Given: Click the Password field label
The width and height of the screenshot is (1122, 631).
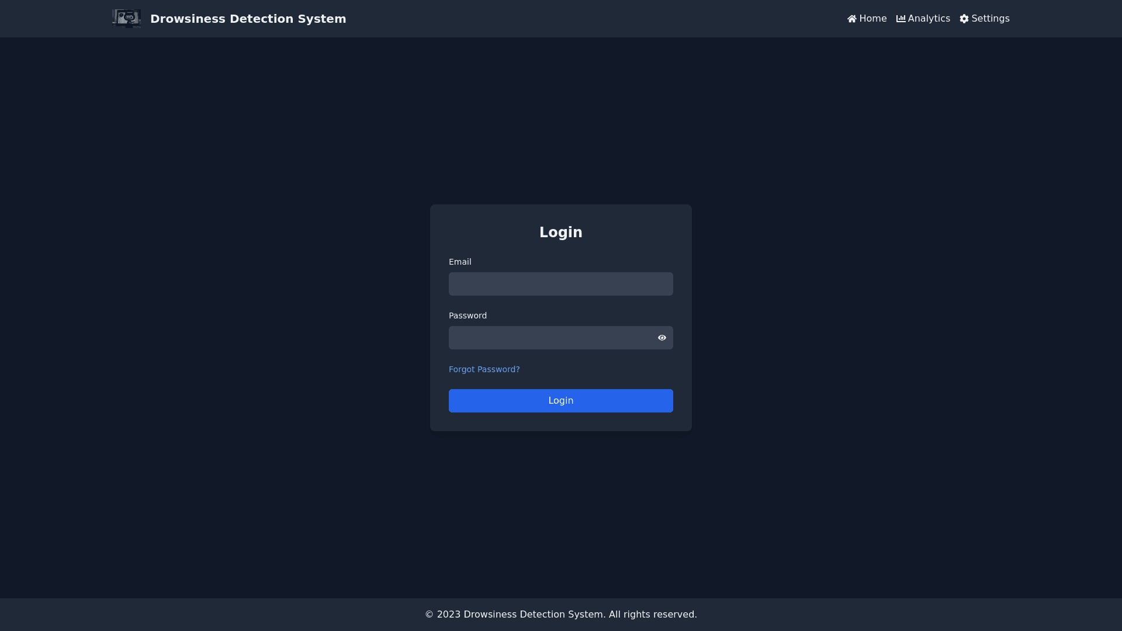Looking at the screenshot, I should click(x=467, y=315).
